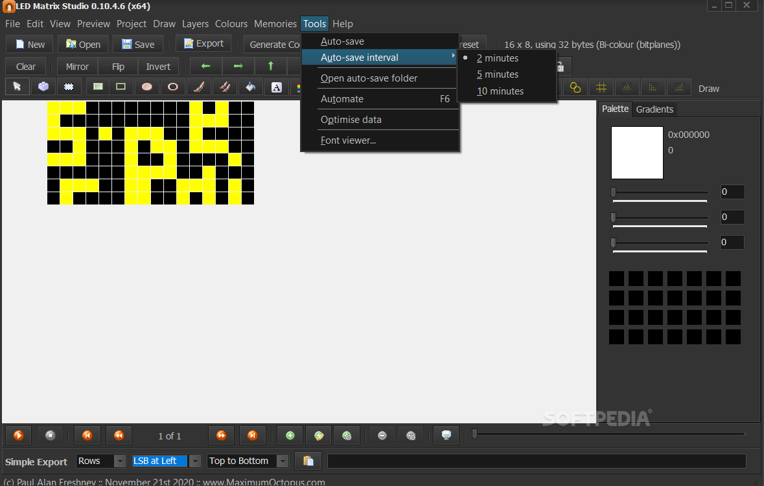Open the LSB at Left dropdown
The height and width of the screenshot is (486, 764).
coord(195,461)
